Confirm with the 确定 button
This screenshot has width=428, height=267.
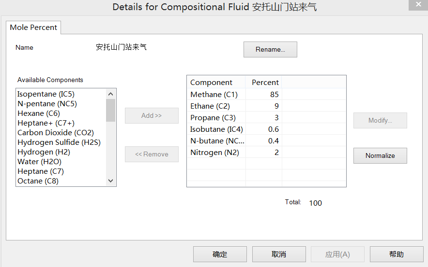click(220, 254)
